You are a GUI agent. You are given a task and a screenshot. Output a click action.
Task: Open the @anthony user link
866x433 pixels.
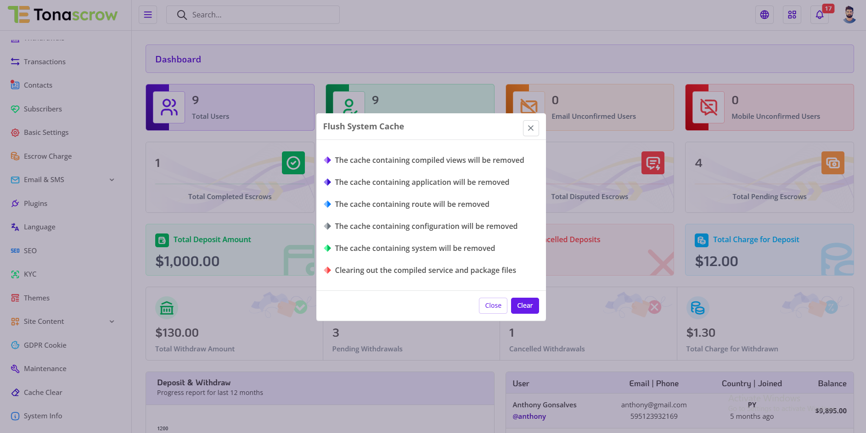[529, 416]
